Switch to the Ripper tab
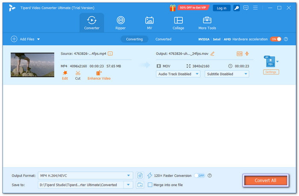This screenshot has width=299, height=196. 121,23
